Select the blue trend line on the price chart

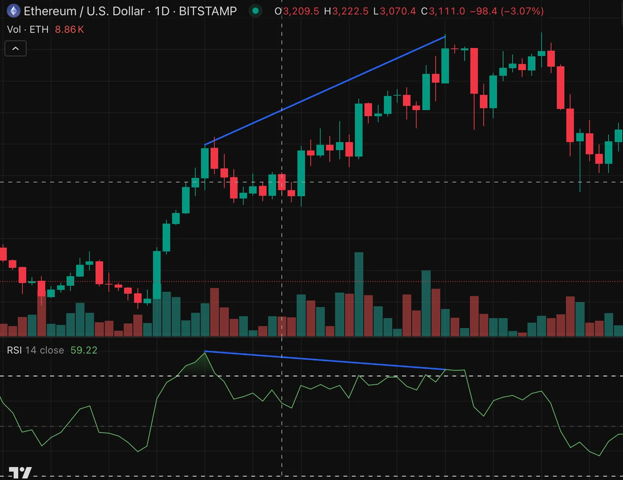click(325, 91)
